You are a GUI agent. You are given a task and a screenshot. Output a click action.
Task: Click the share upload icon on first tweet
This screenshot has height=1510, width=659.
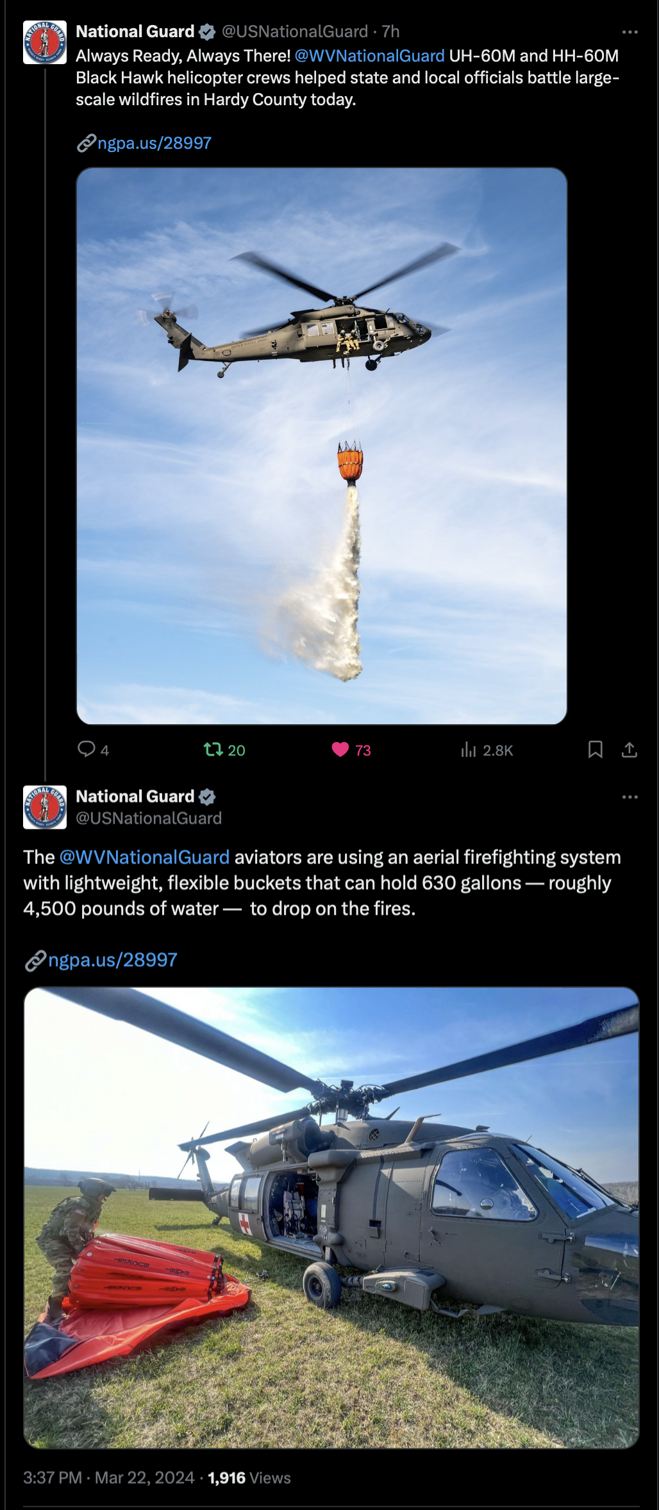tap(629, 749)
